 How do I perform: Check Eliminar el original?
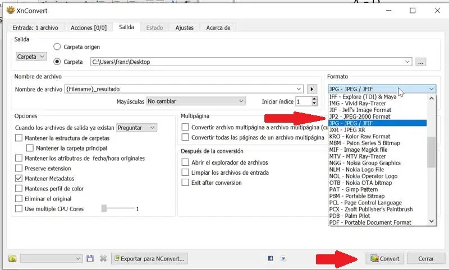[x=19, y=198]
